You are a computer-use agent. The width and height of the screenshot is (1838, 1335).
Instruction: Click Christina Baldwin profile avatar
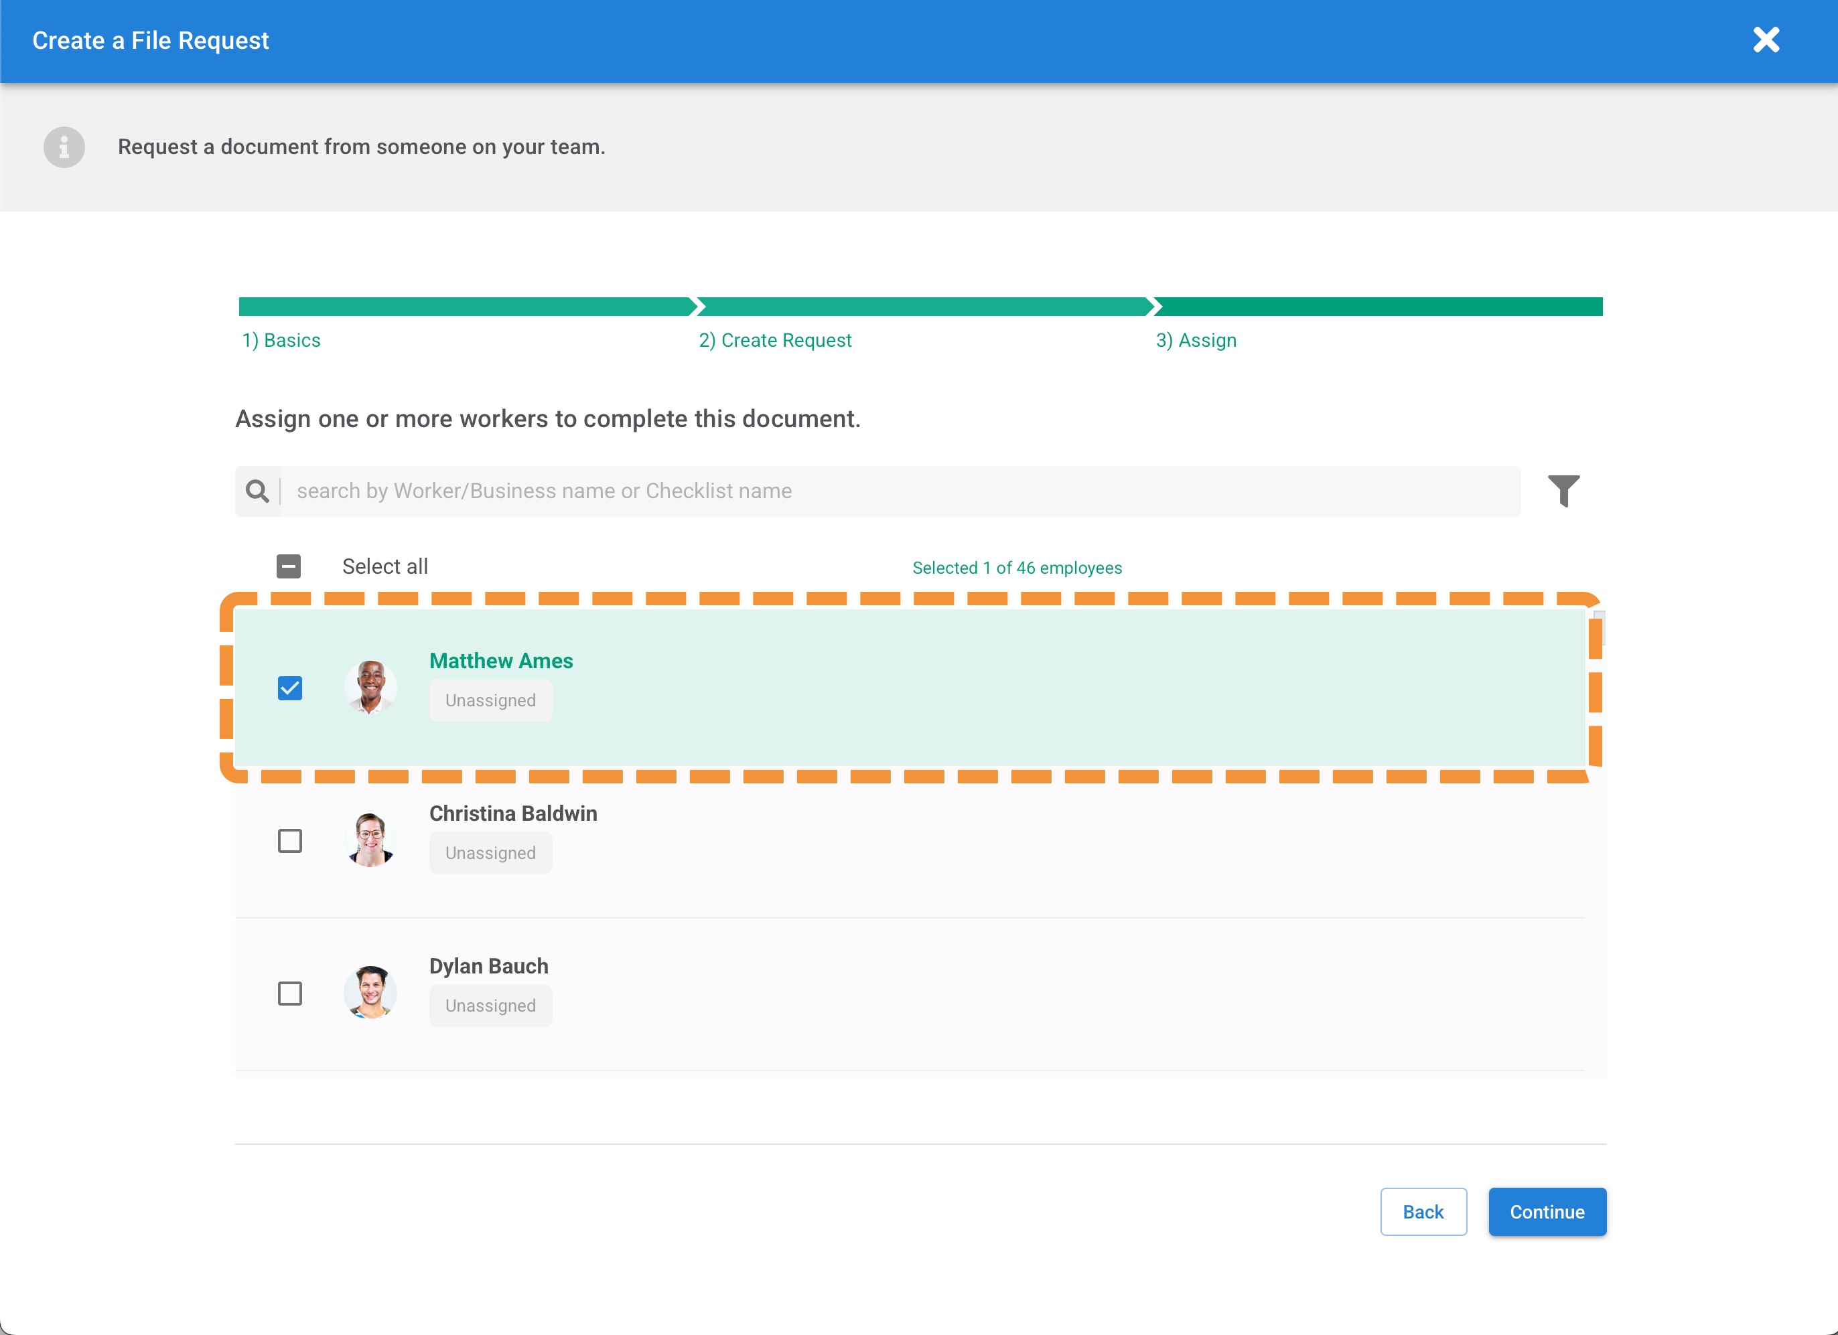tap(370, 840)
